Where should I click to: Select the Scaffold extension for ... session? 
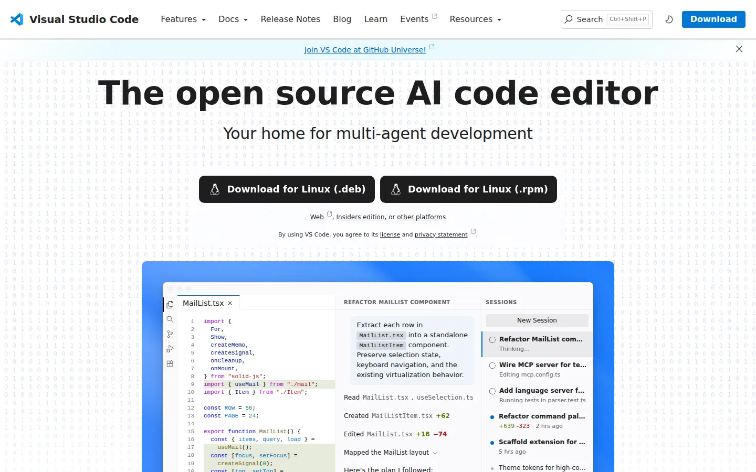click(x=537, y=447)
